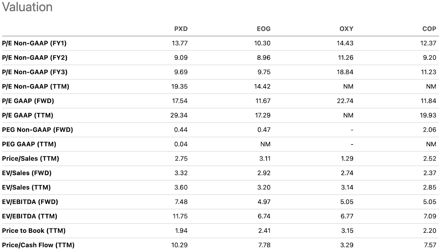Viewport: 439px width, 251px height.
Task: Click PXD's P/E GAAP (TTM) value 29.34
Action: pos(179,115)
